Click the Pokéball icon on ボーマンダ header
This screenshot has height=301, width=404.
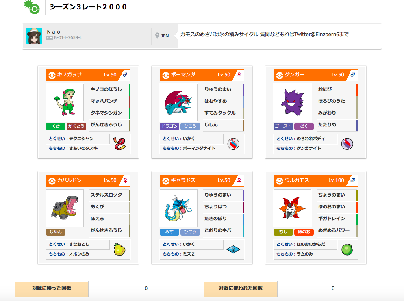click(166, 75)
